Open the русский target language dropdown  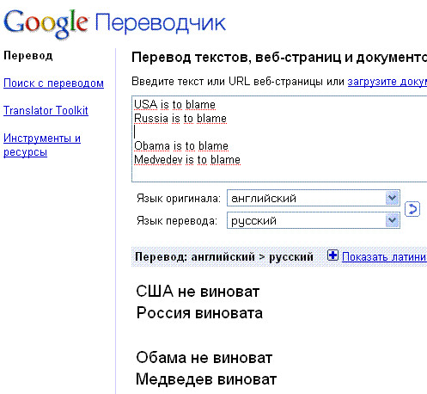pyautogui.click(x=314, y=220)
